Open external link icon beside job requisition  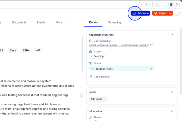pyautogui.click(x=151, y=45)
